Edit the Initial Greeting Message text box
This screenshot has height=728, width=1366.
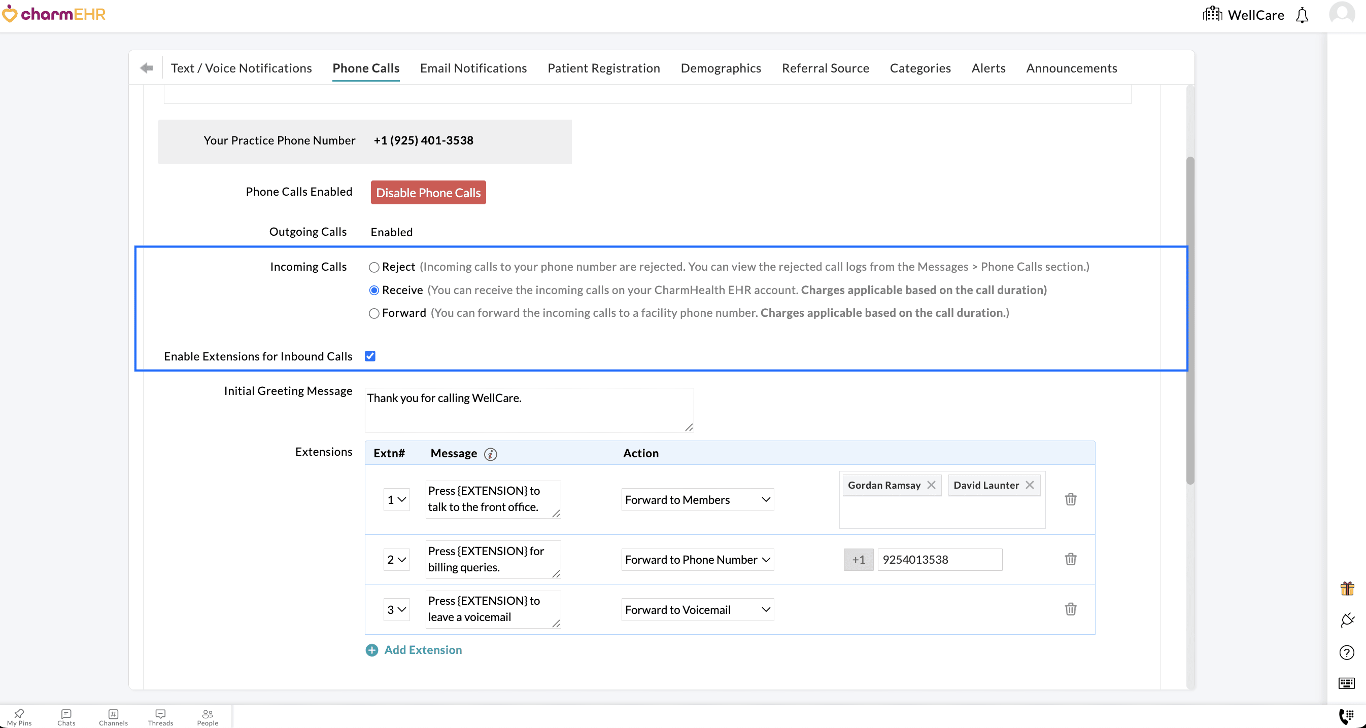tap(529, 410)
